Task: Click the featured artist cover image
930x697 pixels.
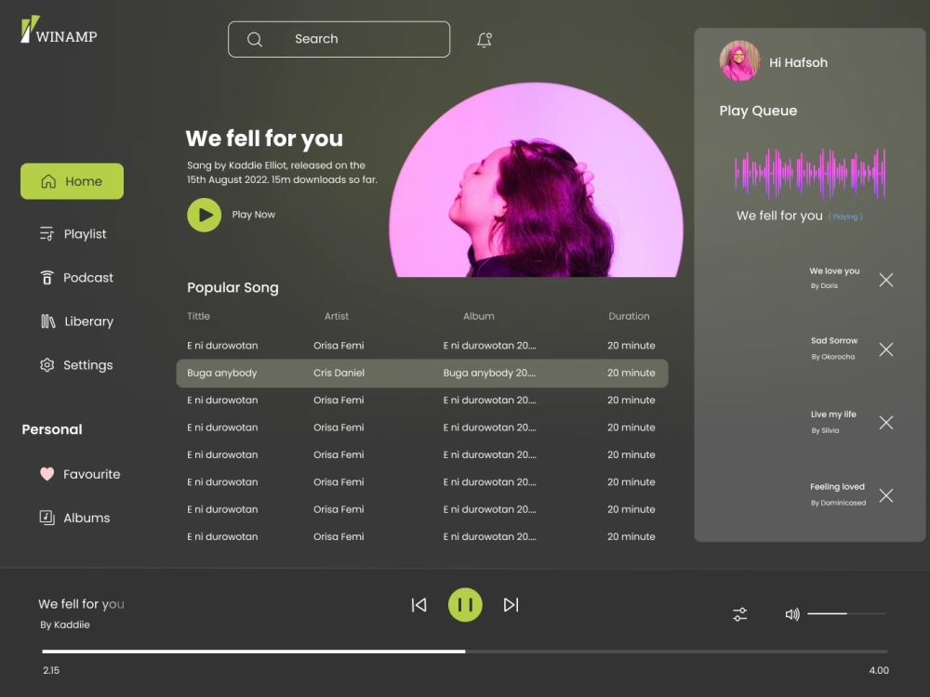Action: [x=536, y=179]
